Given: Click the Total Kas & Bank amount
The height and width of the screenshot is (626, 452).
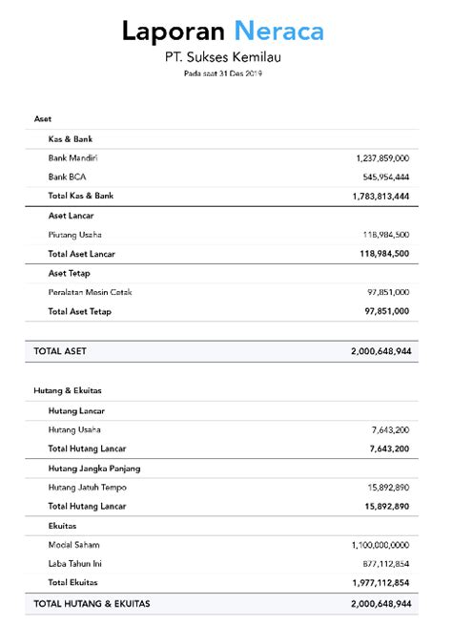Looking at the screenshot, I should tap(380, 196).
